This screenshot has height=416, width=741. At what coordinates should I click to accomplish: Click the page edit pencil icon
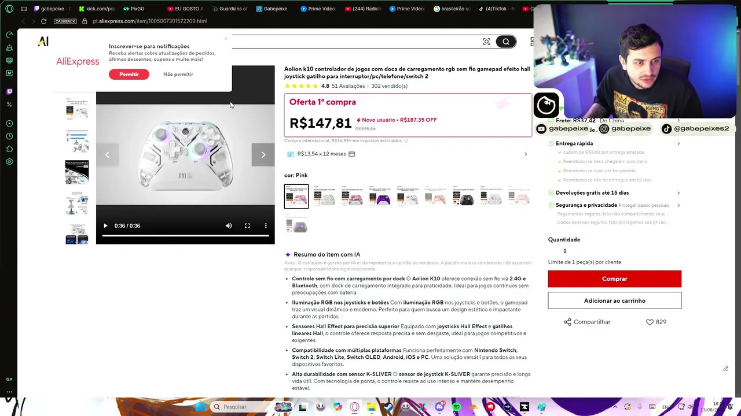click(x=725, y=369)
